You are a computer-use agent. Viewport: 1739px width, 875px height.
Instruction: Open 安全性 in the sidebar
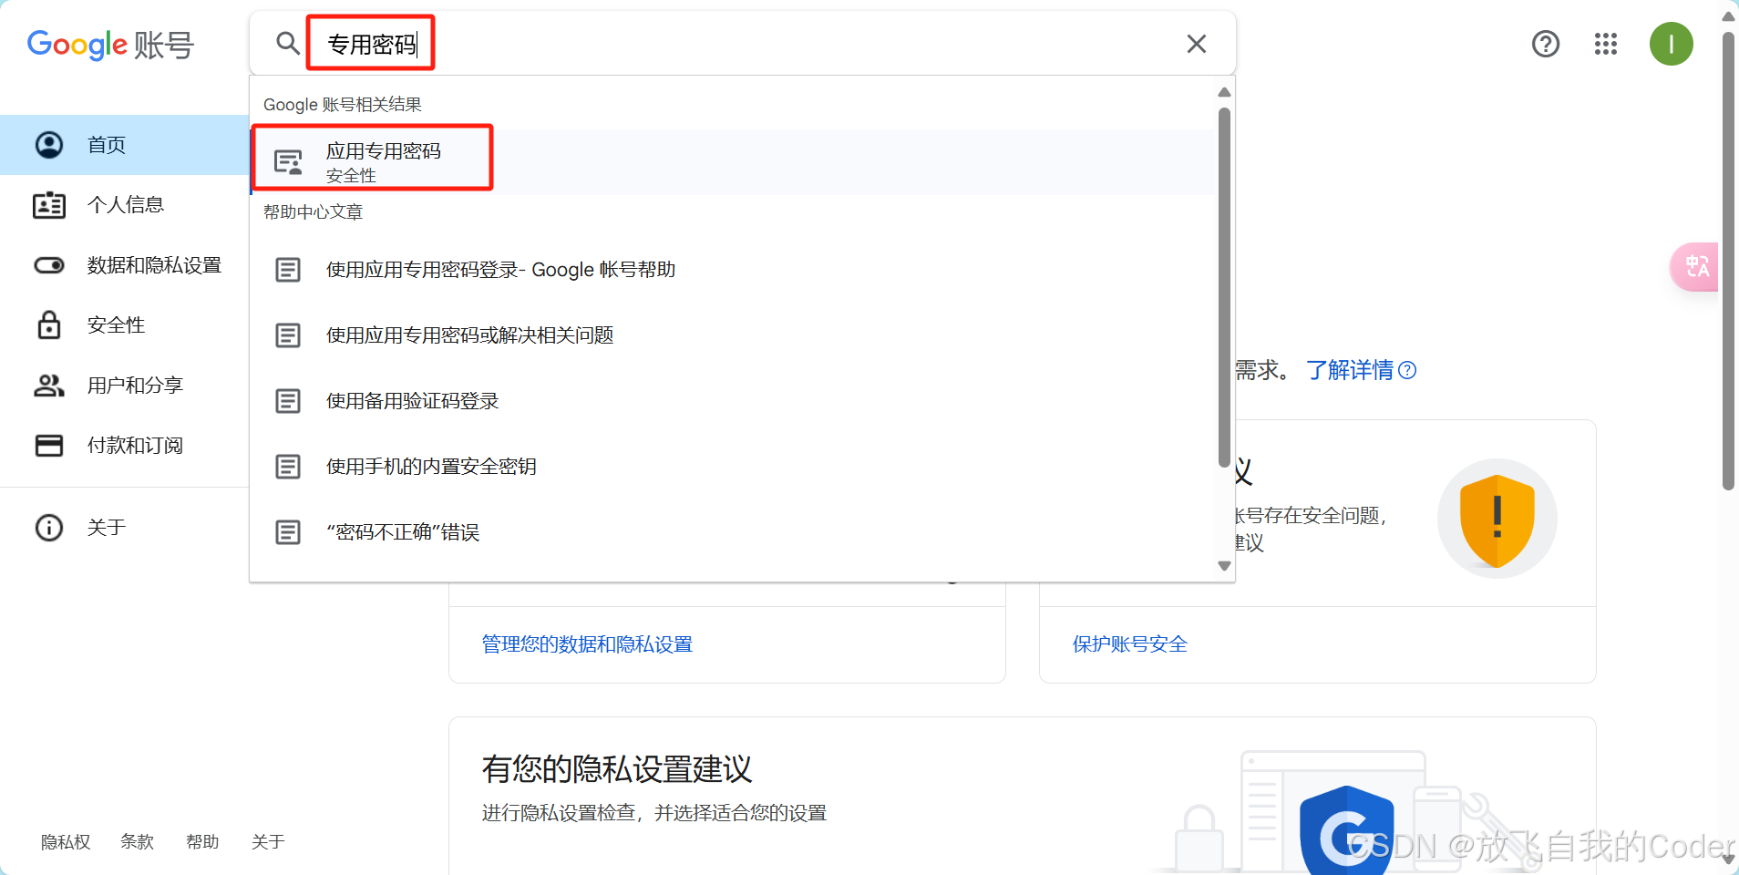click(125, 325)
